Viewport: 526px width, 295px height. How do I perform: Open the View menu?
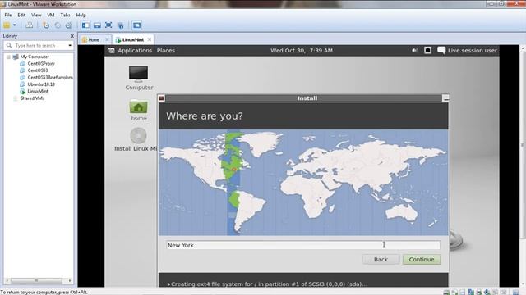point(36,15)
